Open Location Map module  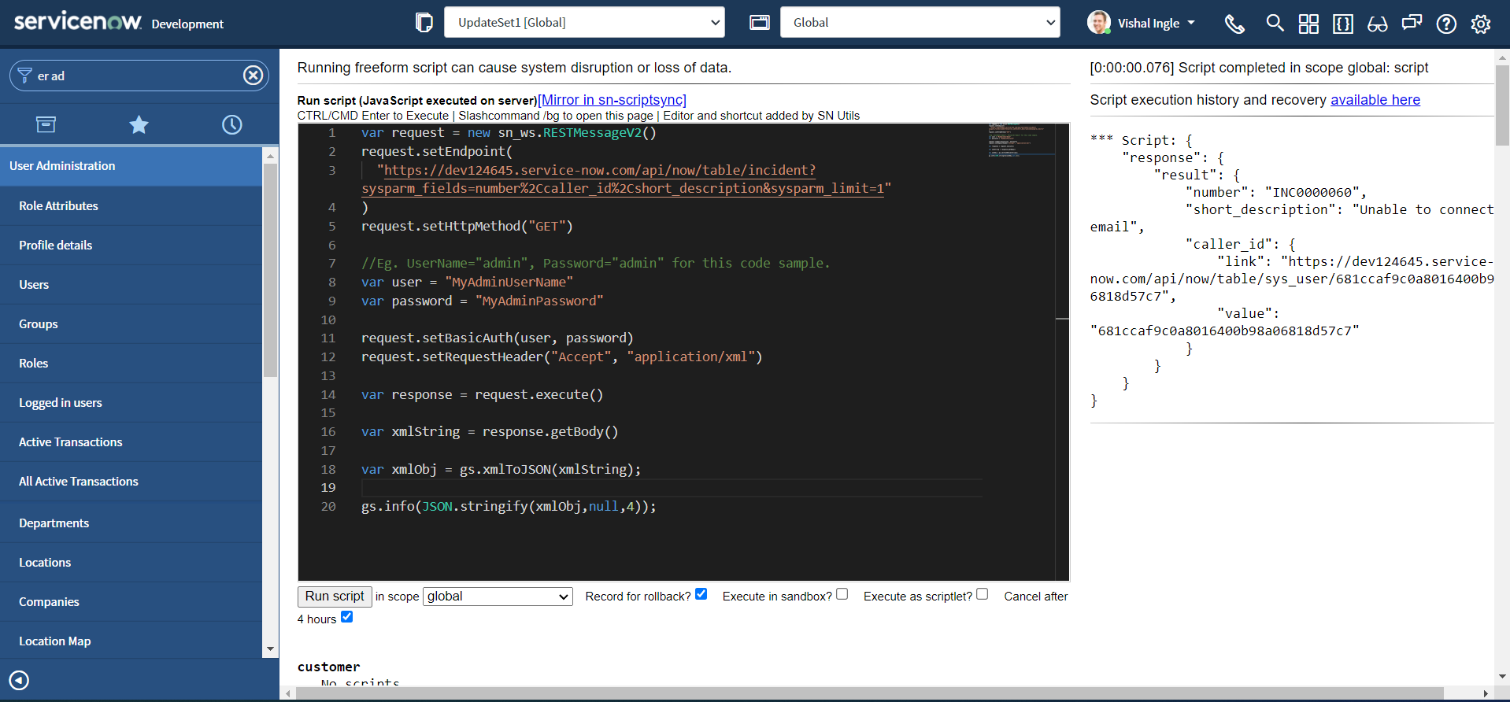click(x=131, y=641)
